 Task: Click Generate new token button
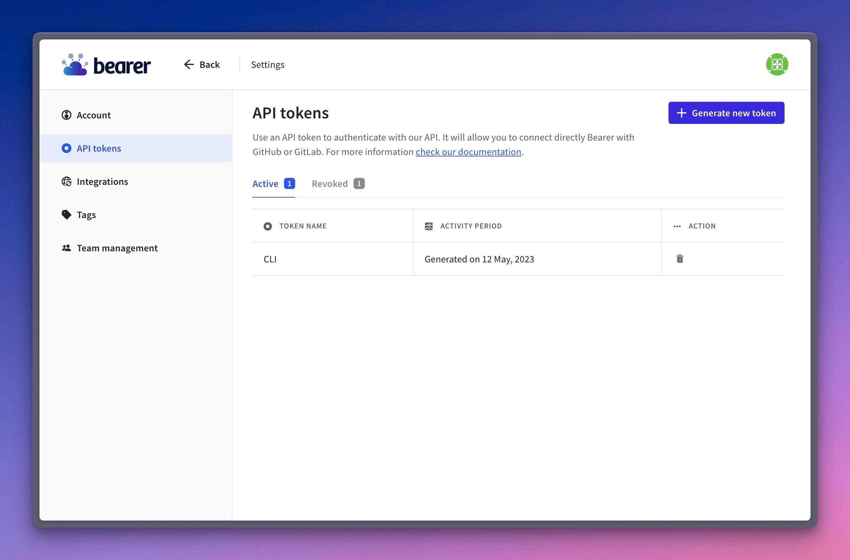coord(726,113)
